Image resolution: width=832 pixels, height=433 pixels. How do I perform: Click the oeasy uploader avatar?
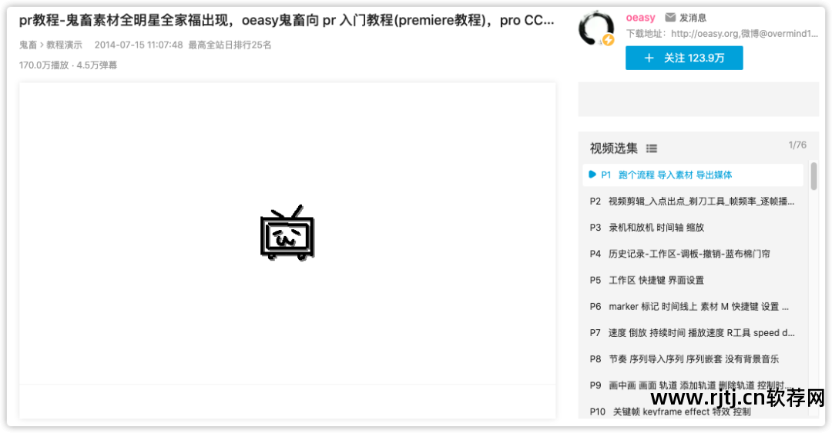click(596, 28)
